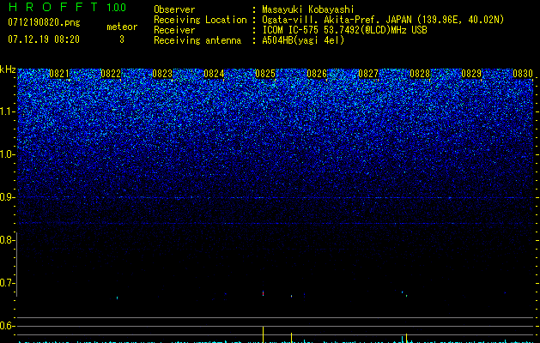Click the HROFFT 1.0.0 title text

(x=68, y=7)
